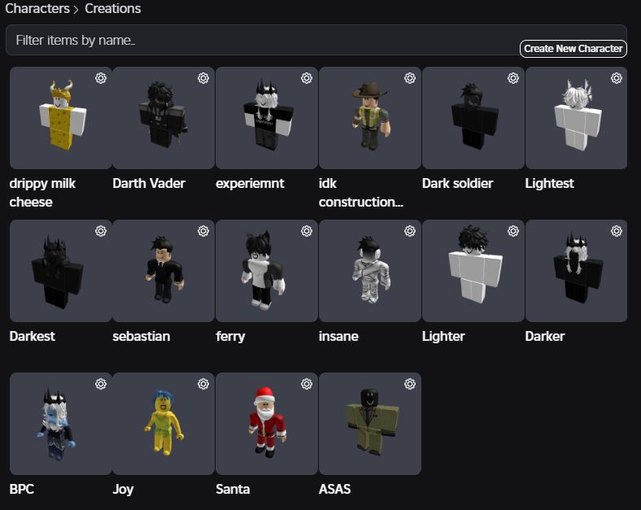641x510 pixels.
Task: Select the sebastian suit character thumbnail
Action: pos(164,271)
